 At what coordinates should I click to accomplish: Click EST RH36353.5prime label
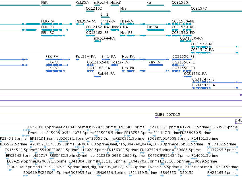(223, 127)
